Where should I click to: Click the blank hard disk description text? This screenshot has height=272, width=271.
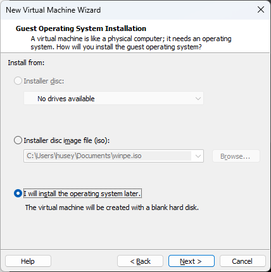click(x=112, y=207)
